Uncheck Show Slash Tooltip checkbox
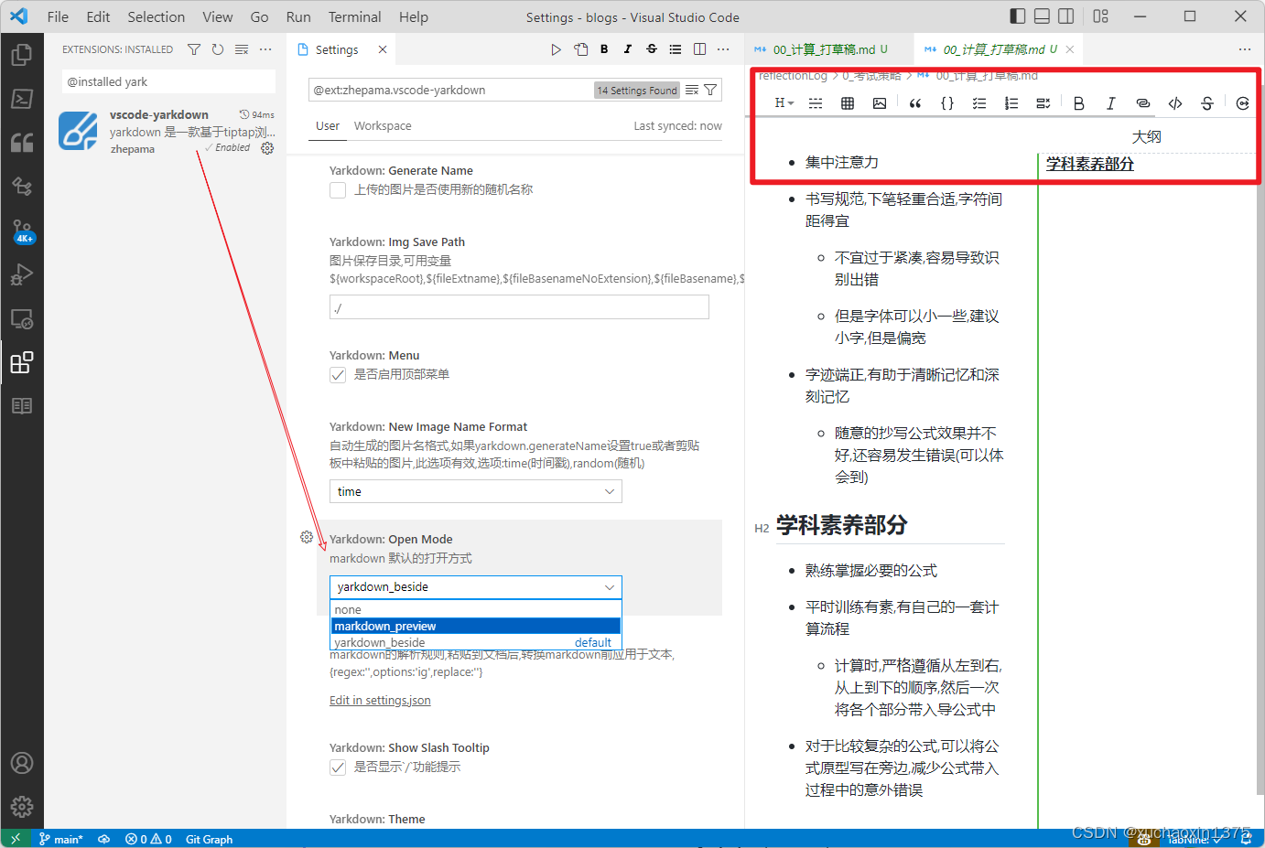The width and height of the screenshot is (1265, 848). coord(338,767)
